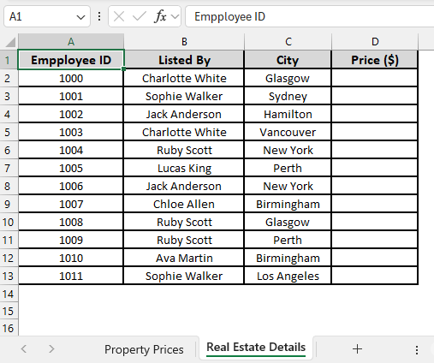
Task: Go to next sheet with right arrow
Action: point(51,349)
